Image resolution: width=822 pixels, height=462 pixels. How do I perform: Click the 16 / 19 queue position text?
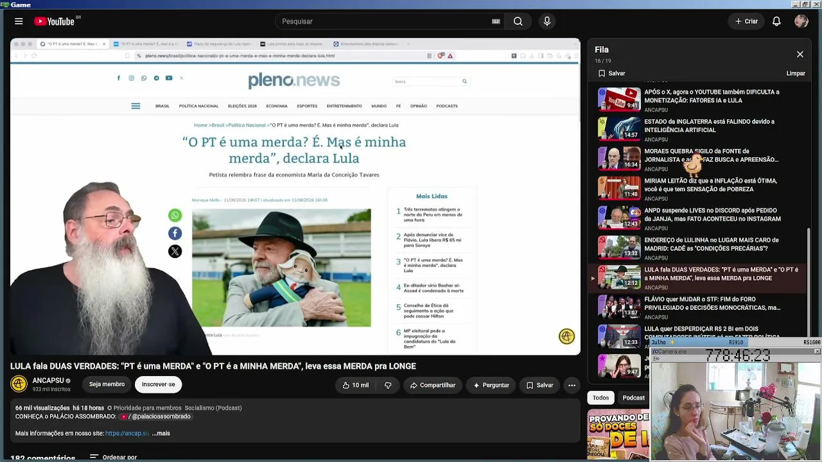coord(602,61)
